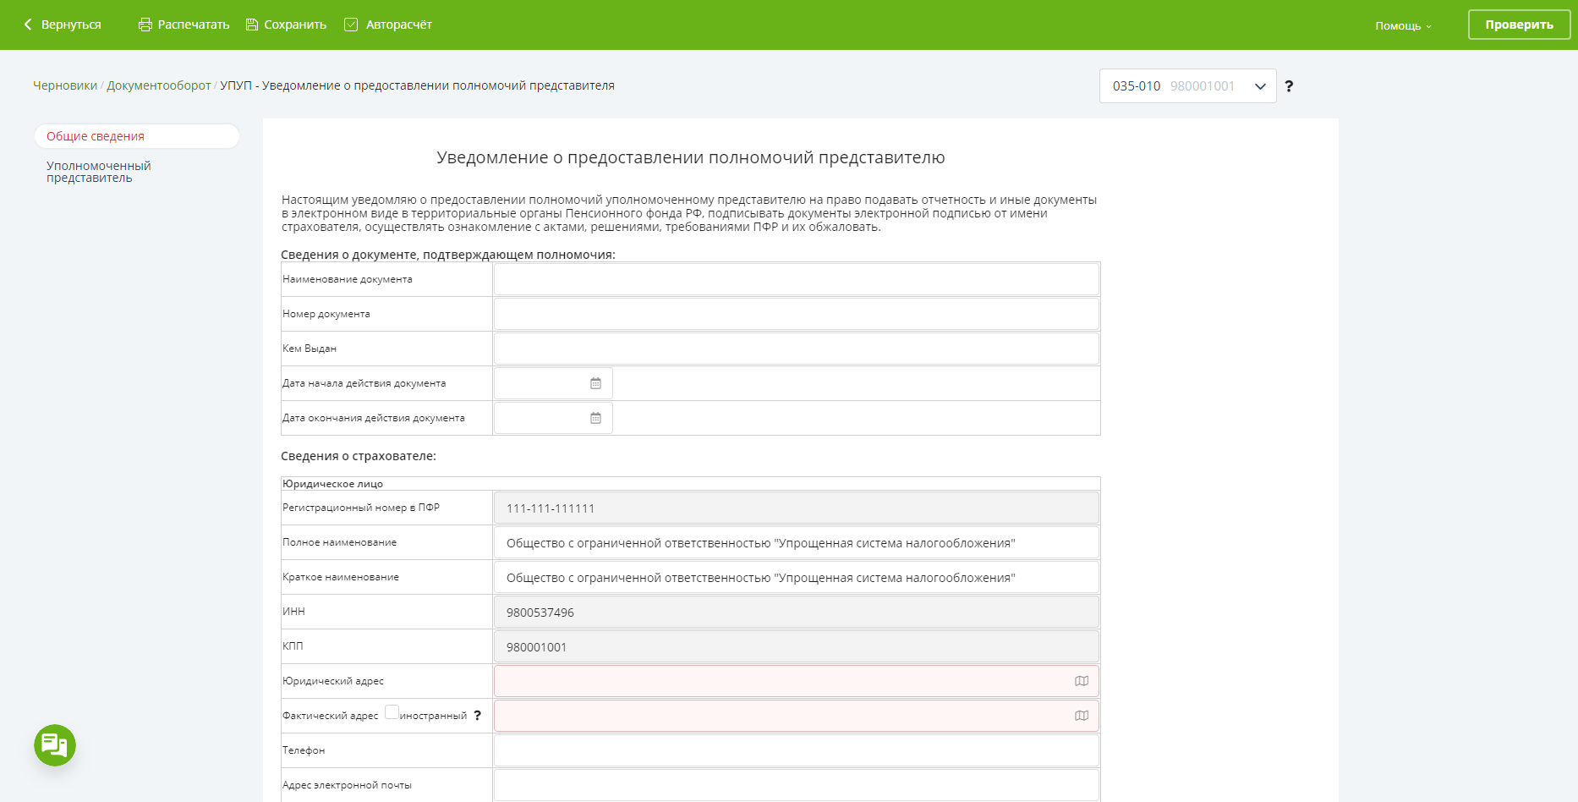Click the Наименование документа input field
Image resolution: width=1578 pixels, height=802 pixels.
click(x=796, y=279)
